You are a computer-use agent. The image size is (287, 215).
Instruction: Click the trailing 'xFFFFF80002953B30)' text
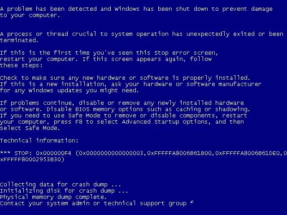pyautogui.click(x=32, y=159)
